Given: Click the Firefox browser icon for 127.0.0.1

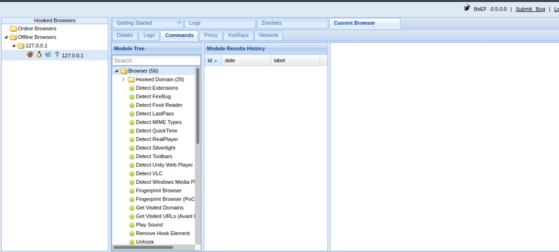Looking at the screenshot, I should click(30, 54).
